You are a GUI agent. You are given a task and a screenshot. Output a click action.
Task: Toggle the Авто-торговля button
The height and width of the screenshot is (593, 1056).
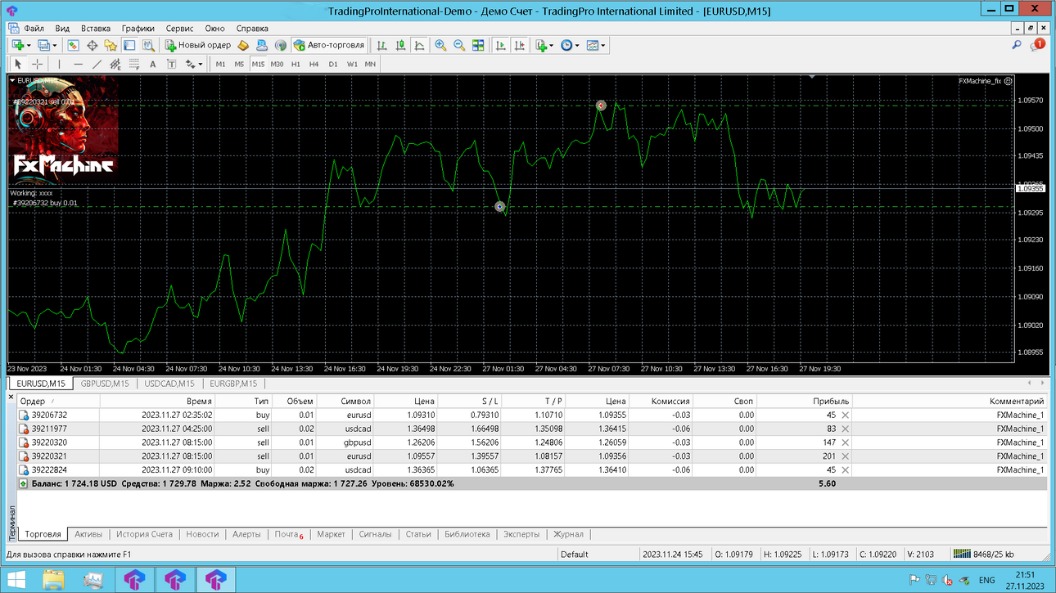pos(329,46)
